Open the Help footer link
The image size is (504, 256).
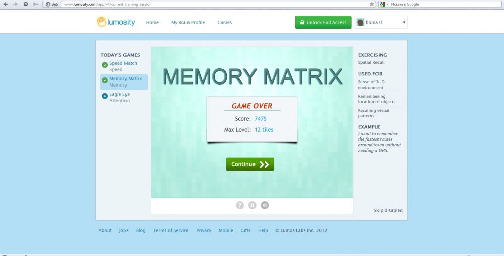coord(263,231)
